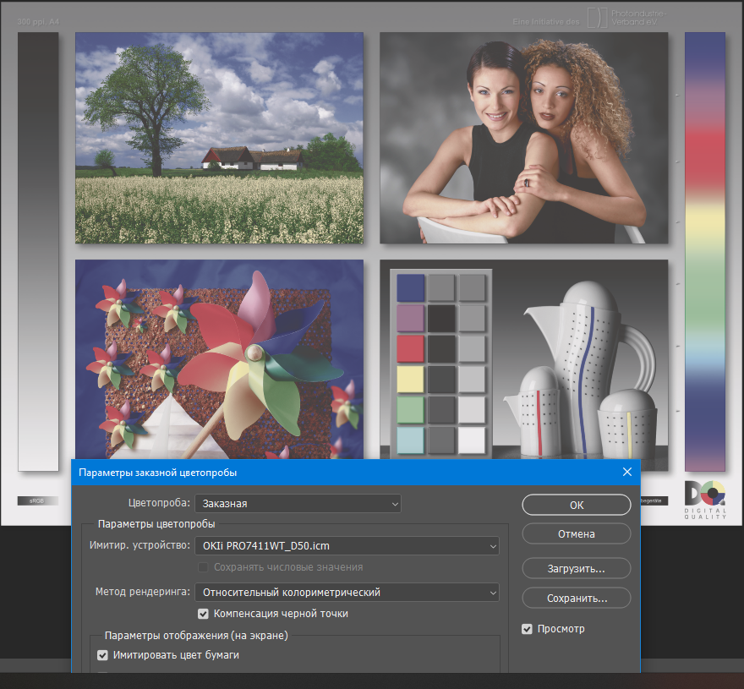Pick the red swatch in color chart
The image size is (744, 689).
(x=410, y=347)
